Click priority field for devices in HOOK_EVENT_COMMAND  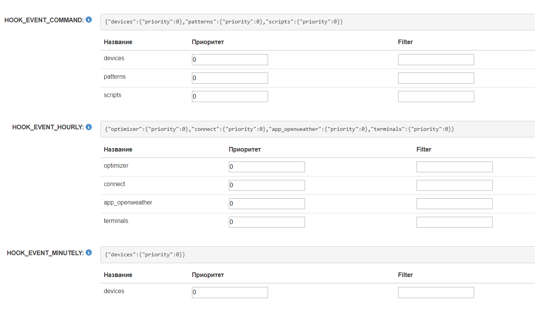coord(230,60)
